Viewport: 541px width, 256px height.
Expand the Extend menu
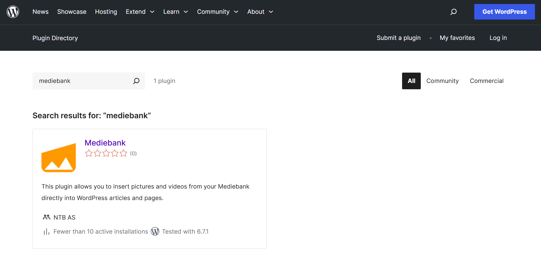pos(140,12)
